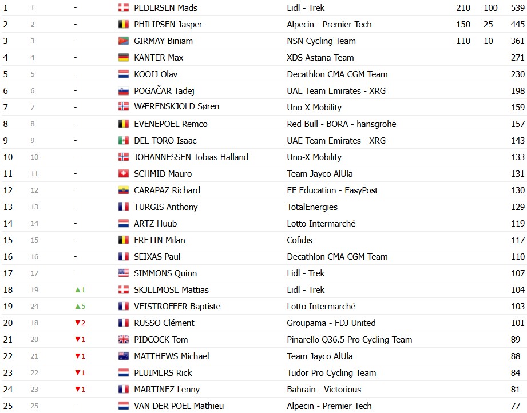
Task: Open Red Bull - BORA - hansgrohe team
Action: pyautogui.click(x=342, y=124)
